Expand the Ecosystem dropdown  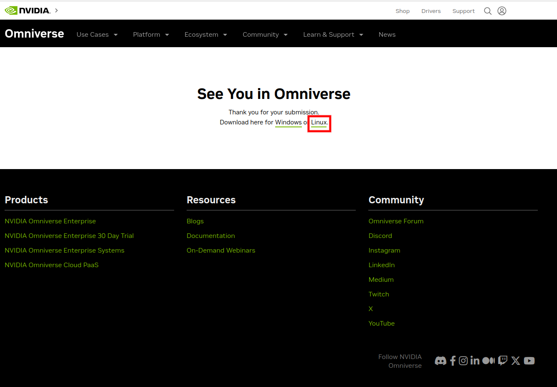(x=205, y=35)
